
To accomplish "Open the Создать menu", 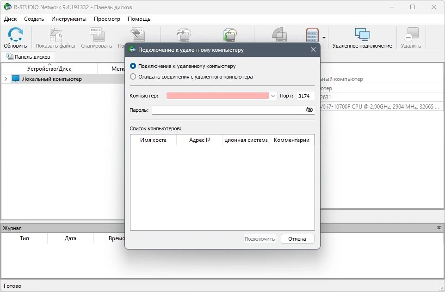I will [x=34, y=19].
